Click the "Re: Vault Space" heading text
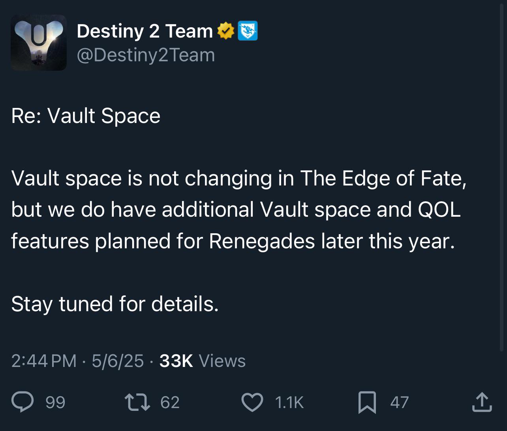 (86, 116)
